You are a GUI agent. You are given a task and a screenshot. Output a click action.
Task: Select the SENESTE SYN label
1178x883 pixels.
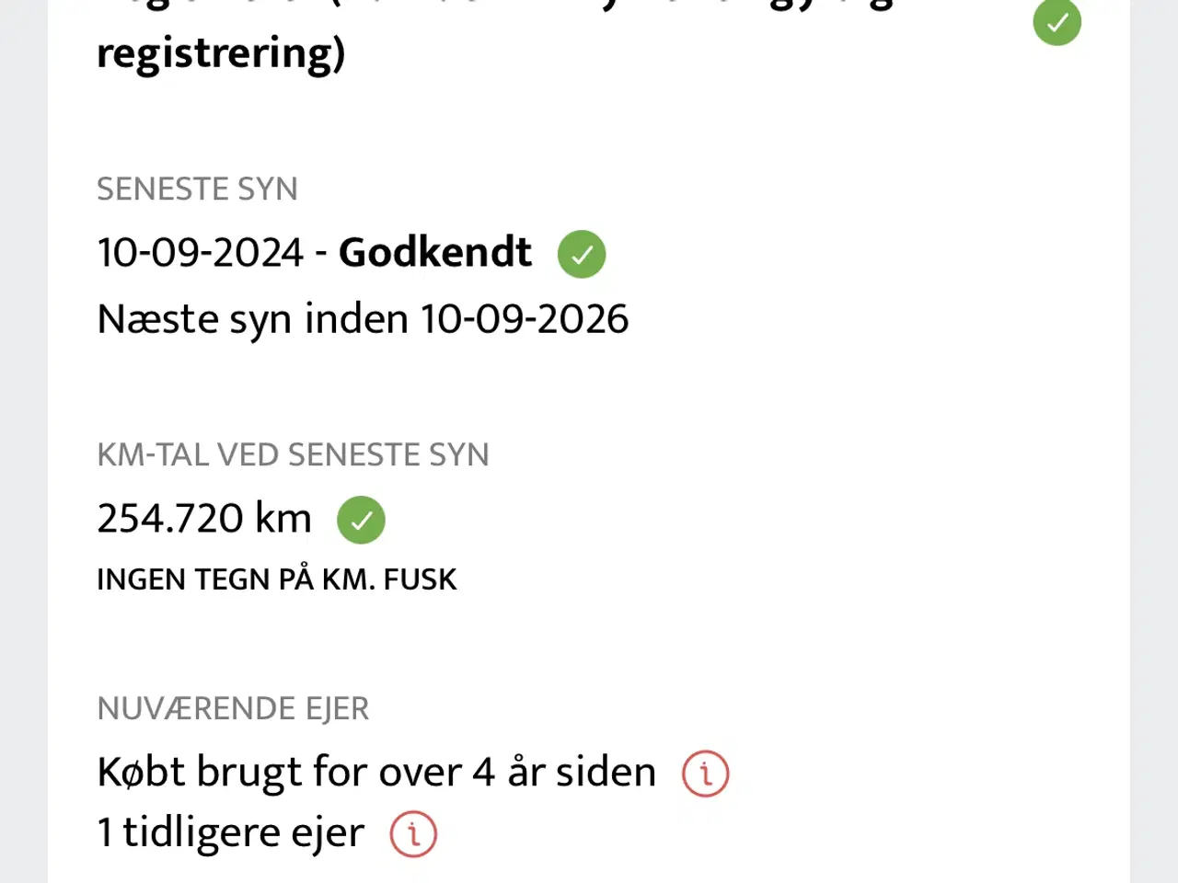pyautogui.click(x=198, y=189)
